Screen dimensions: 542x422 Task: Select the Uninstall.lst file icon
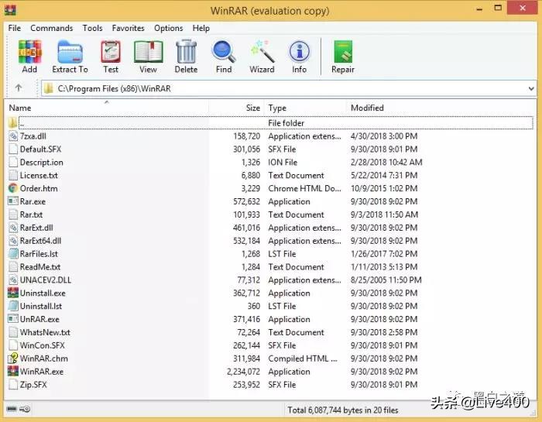point(13,306)
